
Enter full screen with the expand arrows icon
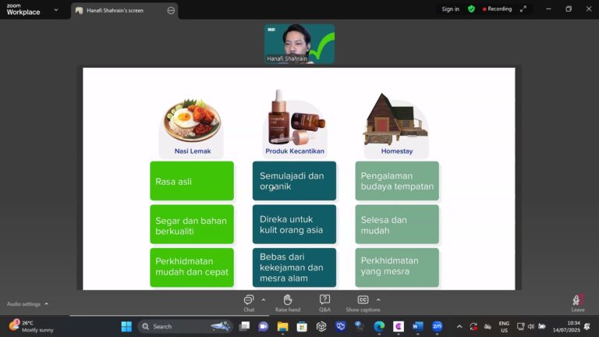click(x=524, y=9)
